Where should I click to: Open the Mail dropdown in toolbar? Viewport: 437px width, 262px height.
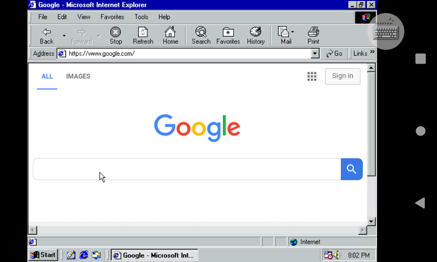pos(292,32)
